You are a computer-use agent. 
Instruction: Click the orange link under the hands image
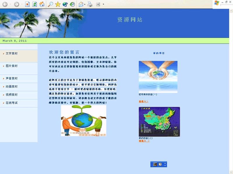(x=144, y=101)
